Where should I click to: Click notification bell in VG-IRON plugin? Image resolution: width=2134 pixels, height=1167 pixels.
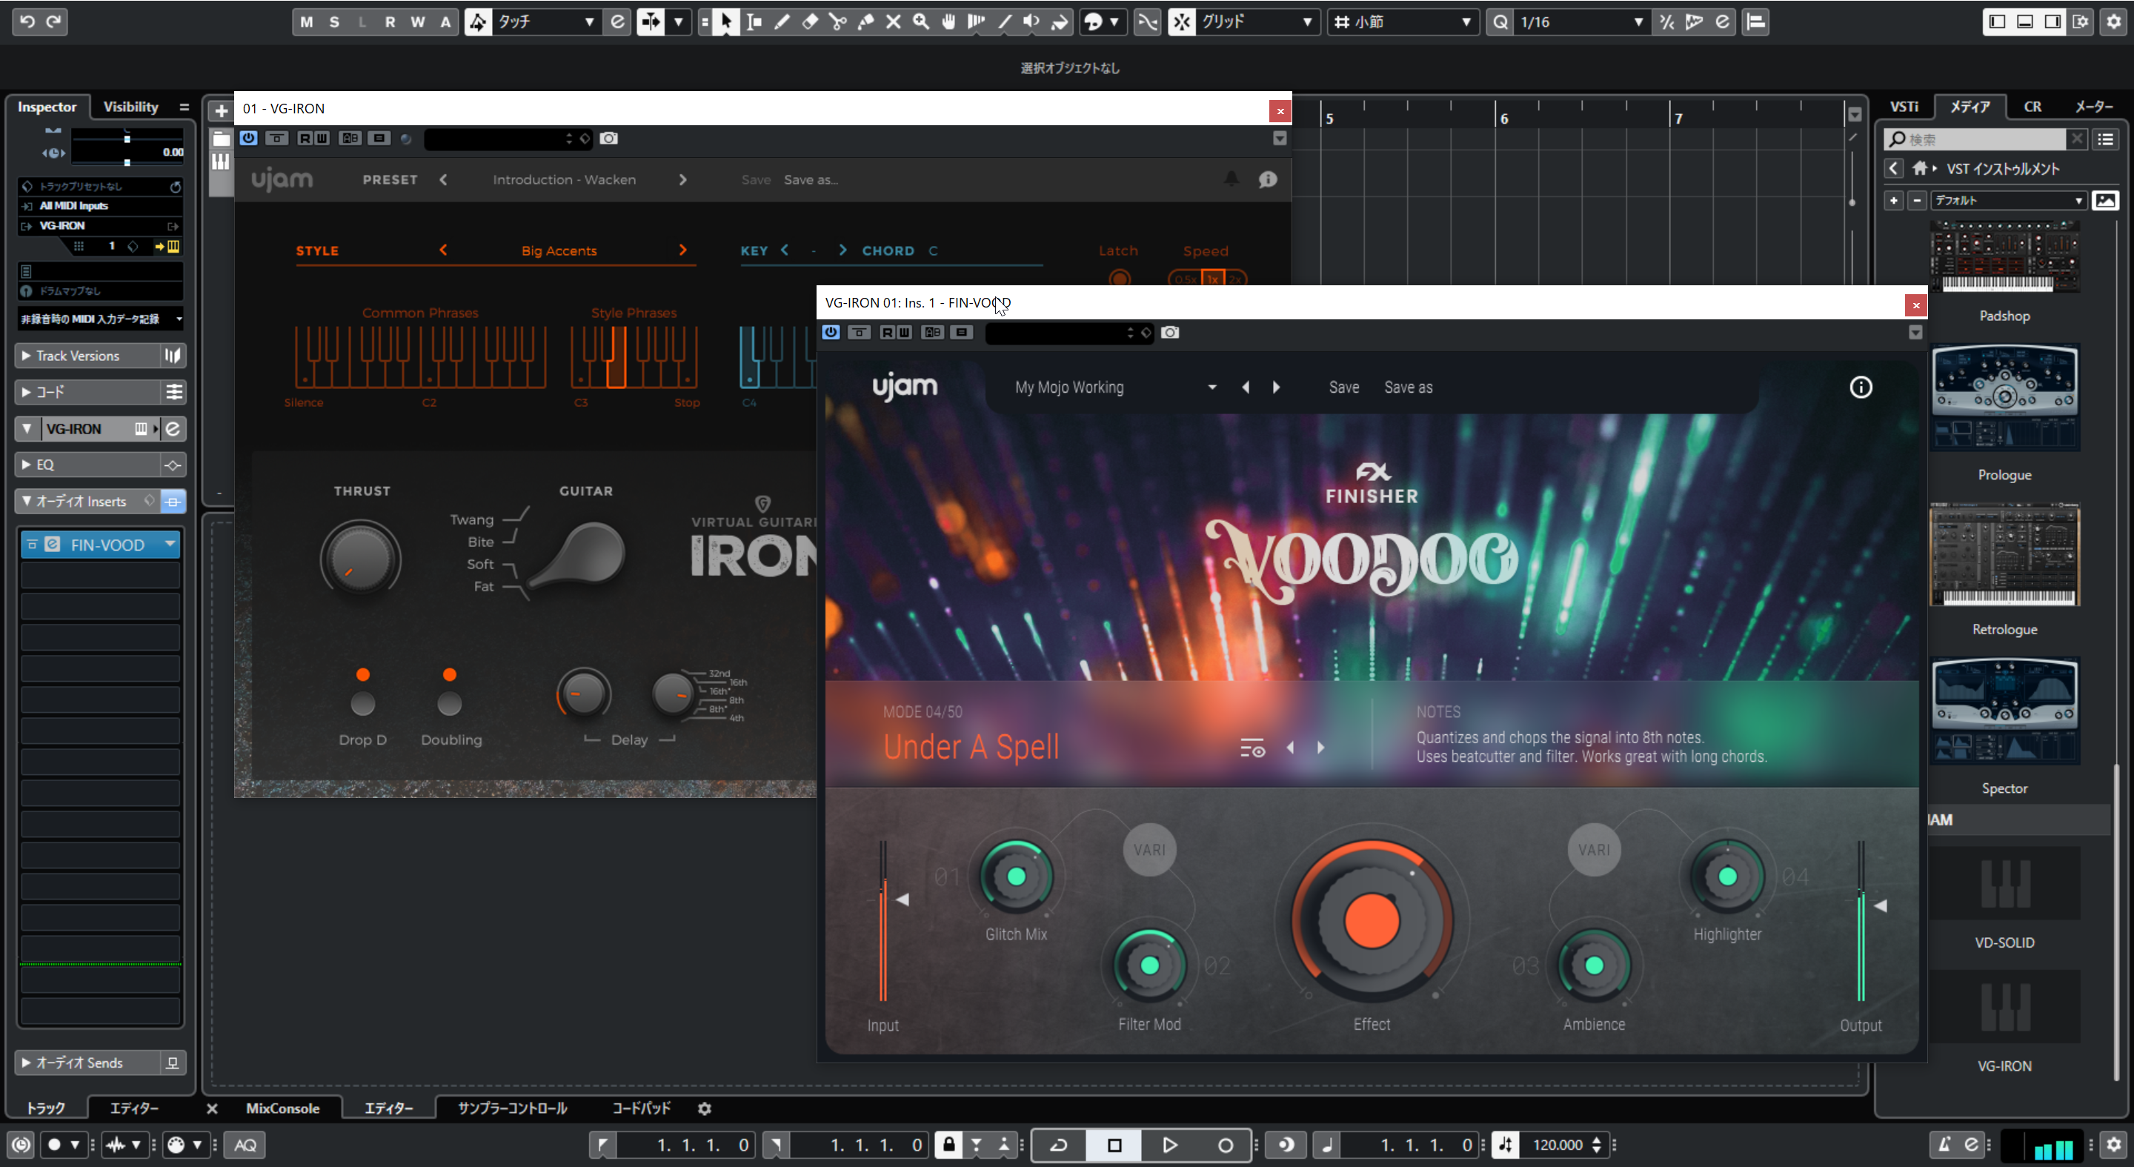pyautogui.click(x=1231, y=179)
